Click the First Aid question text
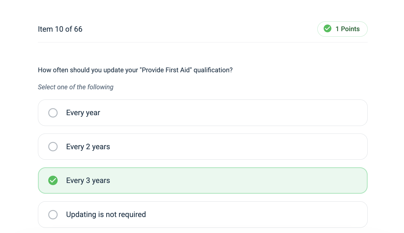 [x=135, y=70]
